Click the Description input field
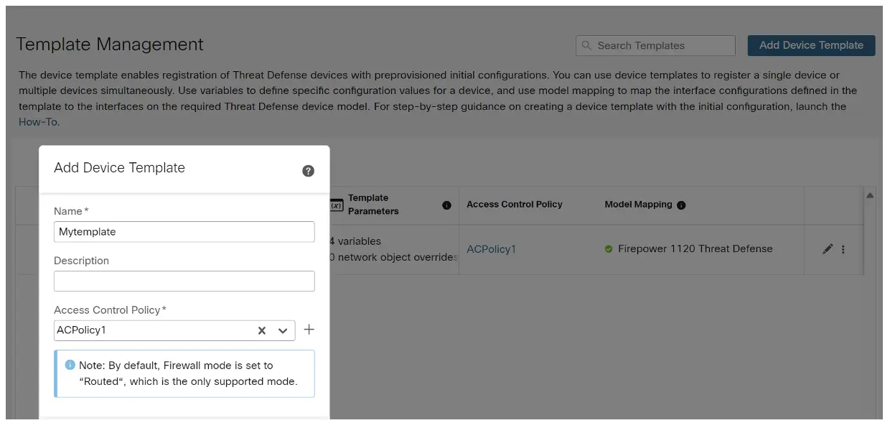This screenshot has height=428, width=890. (184, 281)
